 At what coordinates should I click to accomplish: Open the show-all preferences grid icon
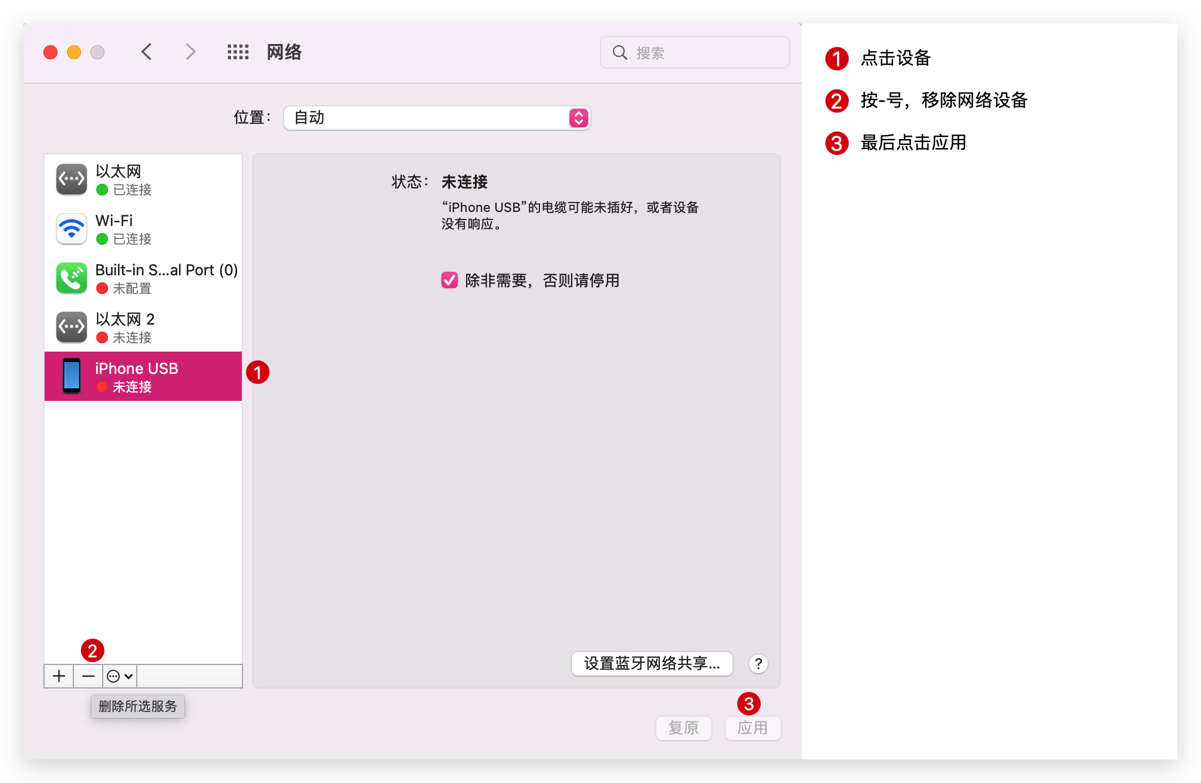238,52
